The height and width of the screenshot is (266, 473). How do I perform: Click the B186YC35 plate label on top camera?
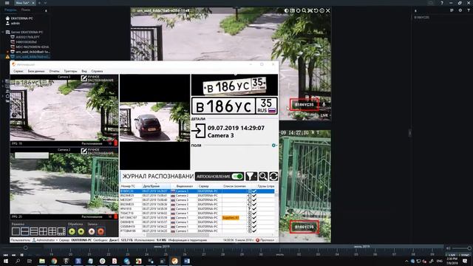click(304, 105)
